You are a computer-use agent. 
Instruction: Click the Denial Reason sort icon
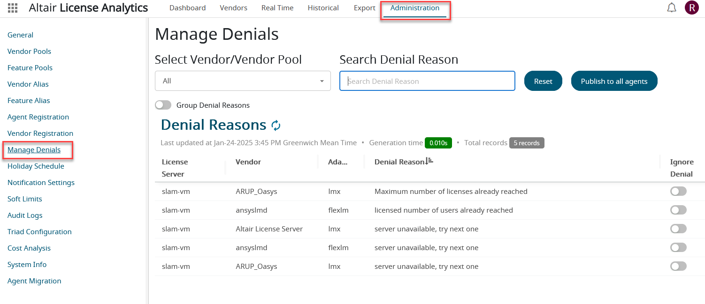point(429,162)
